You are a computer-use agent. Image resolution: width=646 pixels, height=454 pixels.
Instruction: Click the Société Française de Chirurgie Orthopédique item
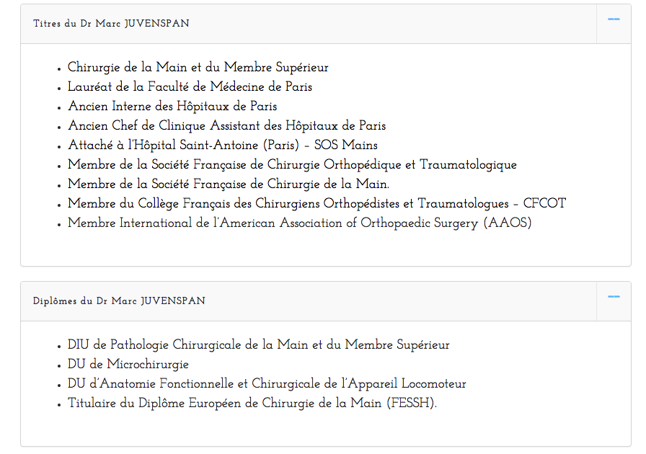[292, 165]
